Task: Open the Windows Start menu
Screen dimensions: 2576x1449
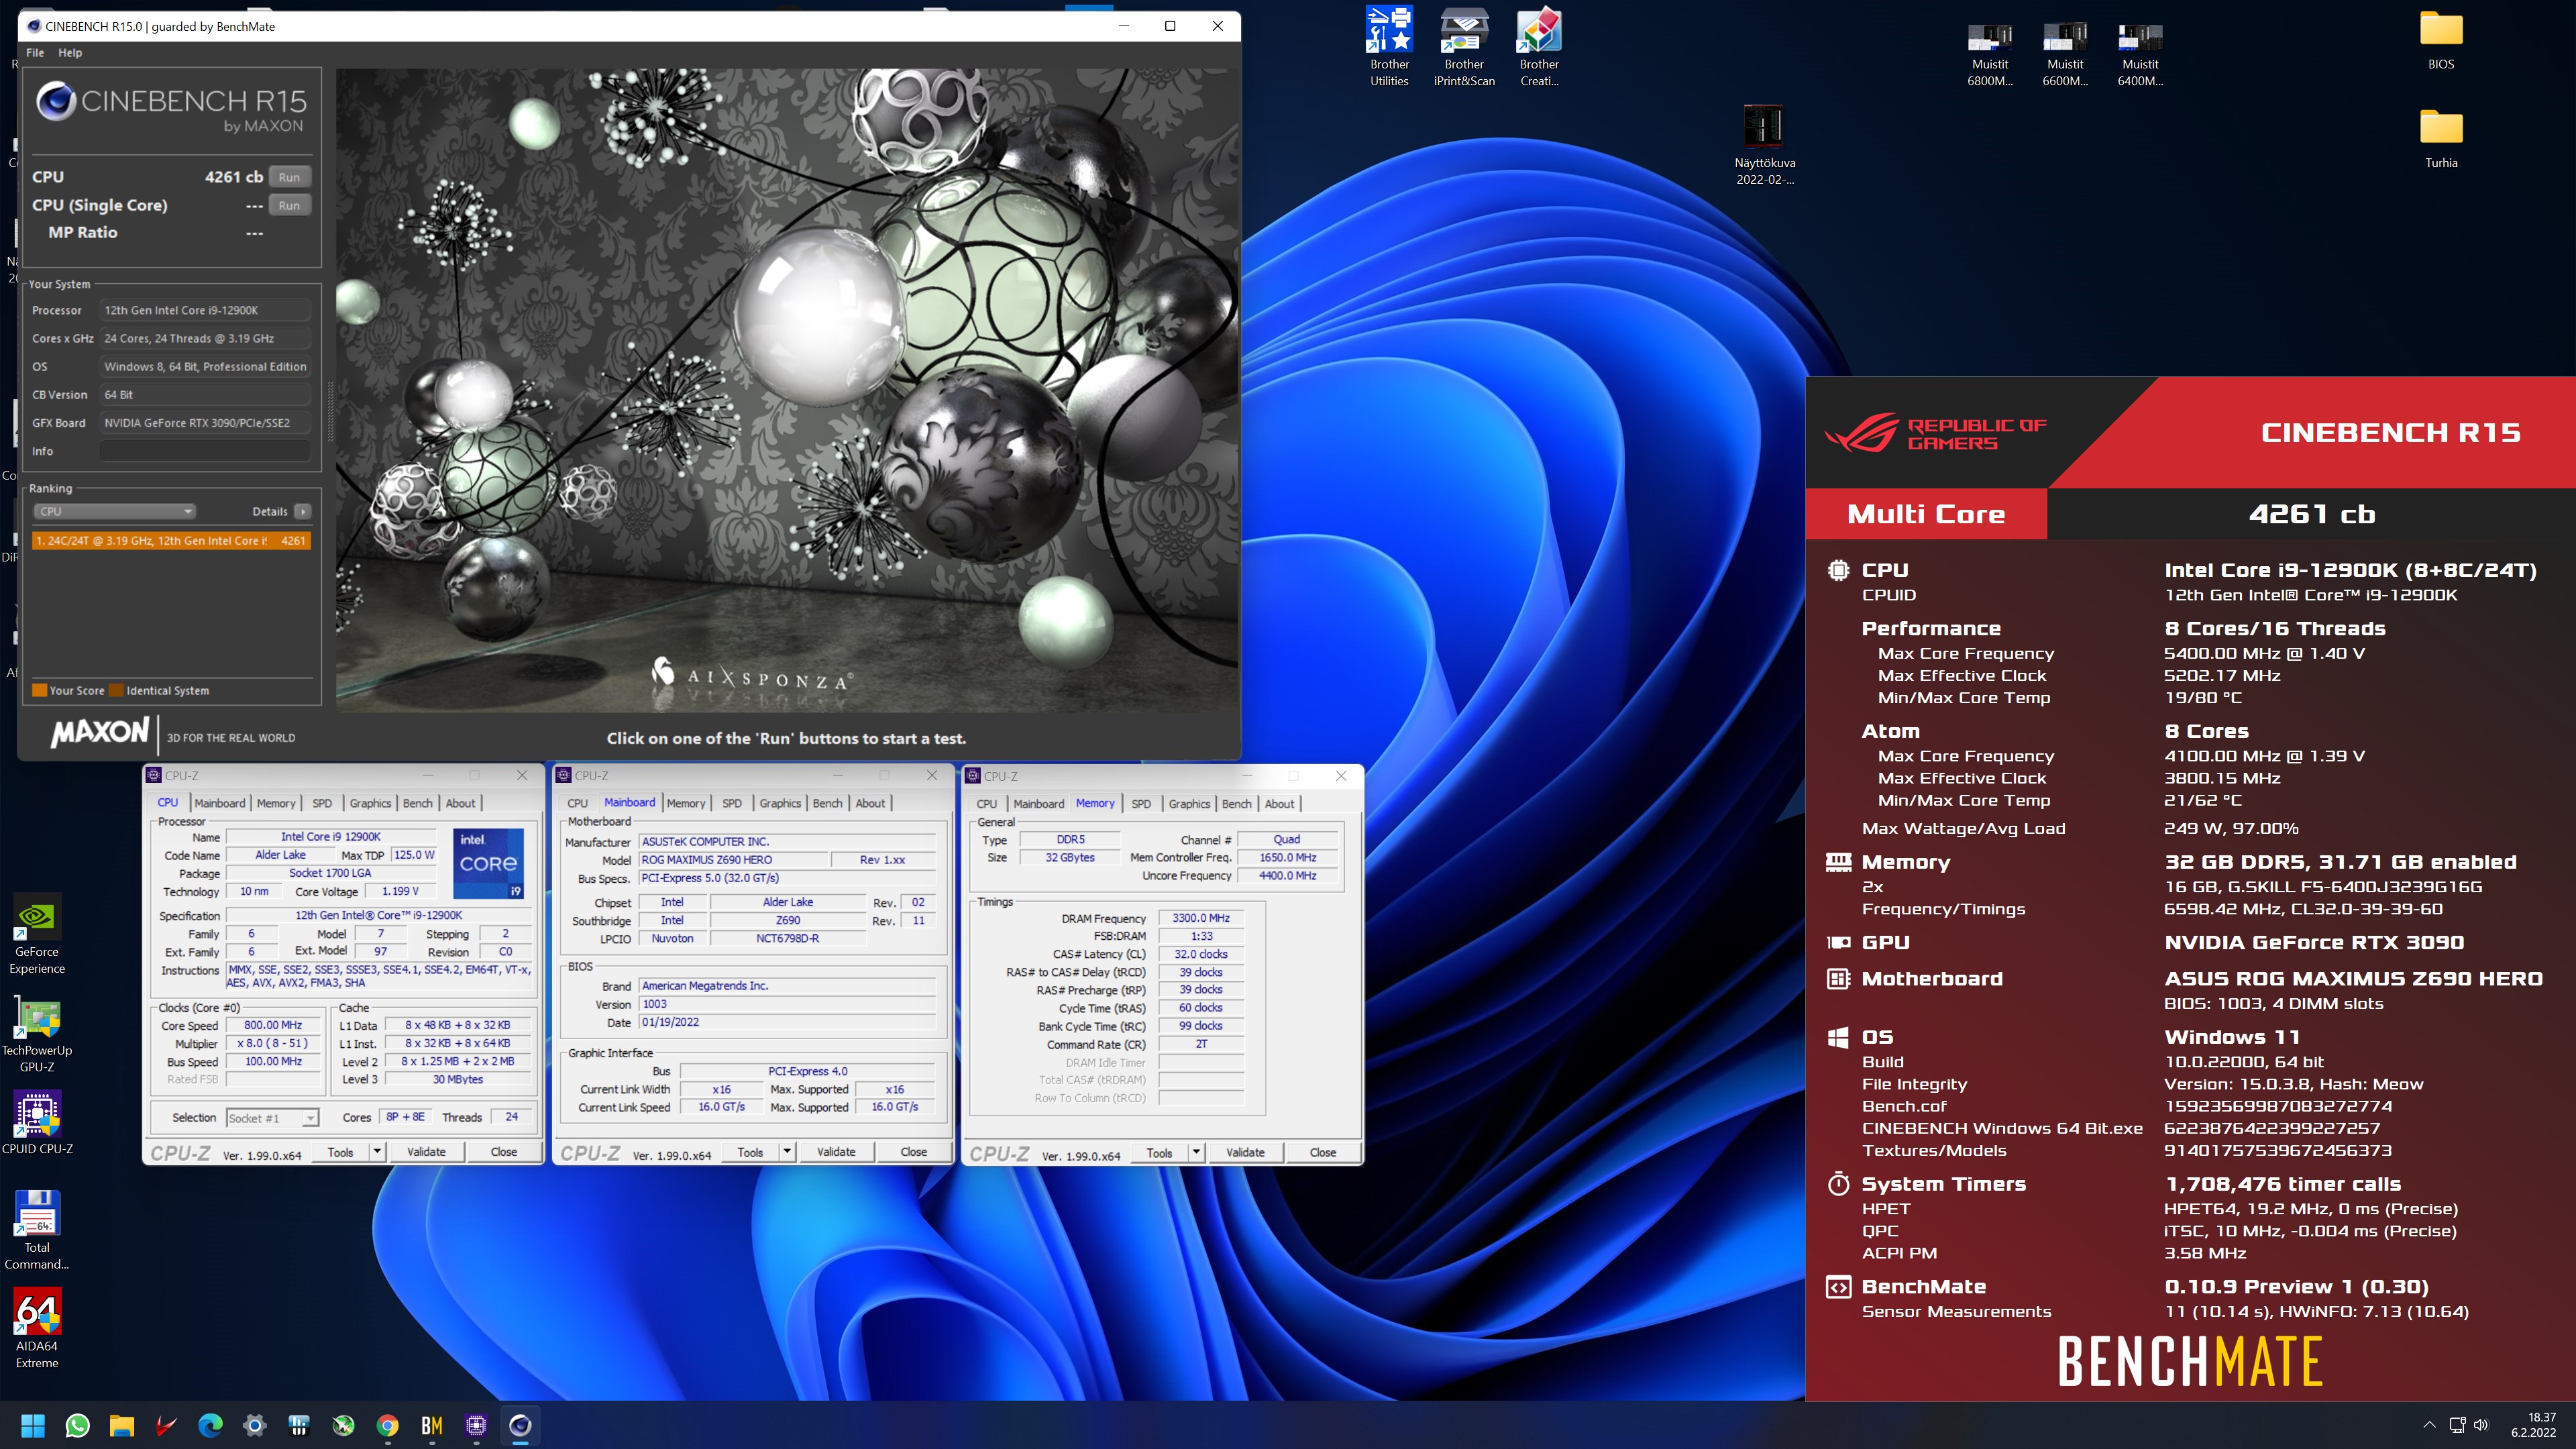Action: (x=33, y=1425)
